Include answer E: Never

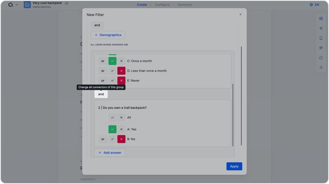tap(112, 80)
